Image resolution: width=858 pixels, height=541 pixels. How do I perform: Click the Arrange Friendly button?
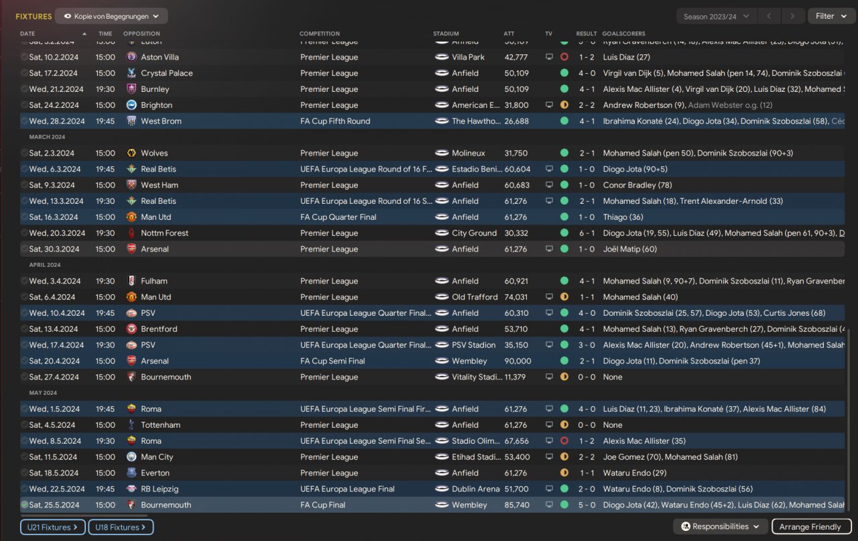click(x=812, y=527)
